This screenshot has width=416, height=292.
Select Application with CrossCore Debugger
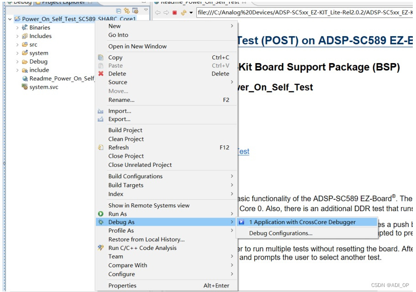pyautogui.click(x=307, y=222)
